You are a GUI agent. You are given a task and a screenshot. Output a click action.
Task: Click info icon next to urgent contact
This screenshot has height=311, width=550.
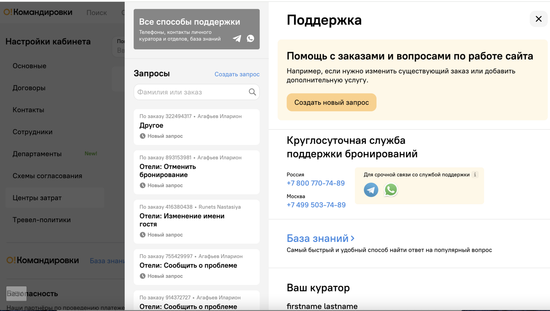[475, 174]
